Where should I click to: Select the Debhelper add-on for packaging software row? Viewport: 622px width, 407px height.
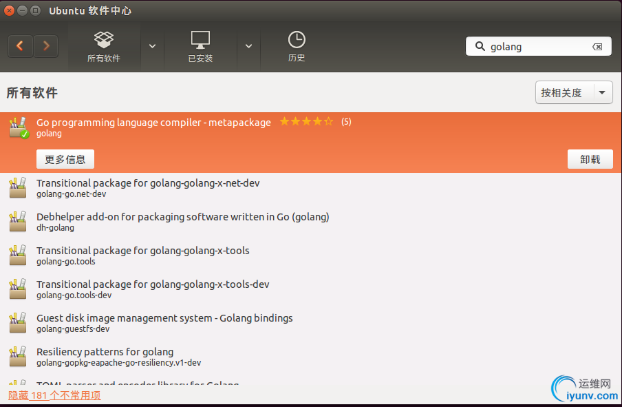(311, 222)
